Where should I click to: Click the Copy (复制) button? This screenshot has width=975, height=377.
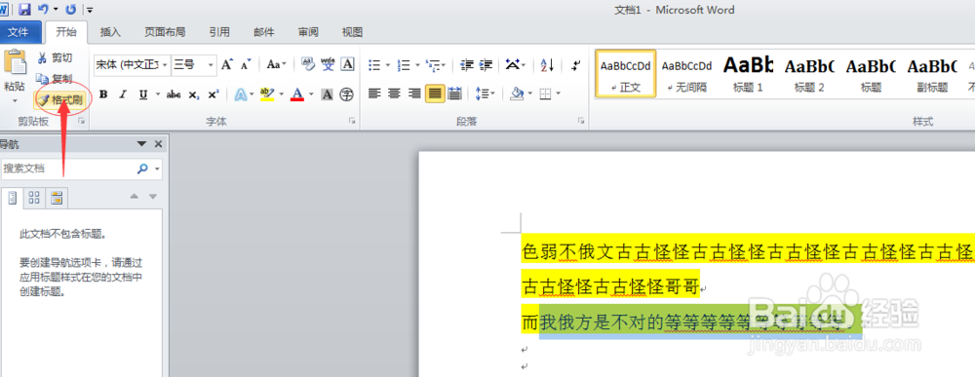point(55,79)
